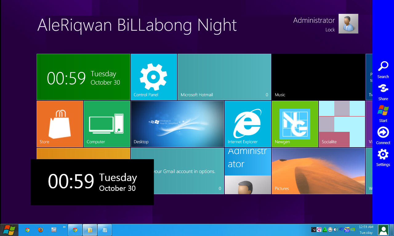
Task: Click the Lock link
Action: click(330, 30)
